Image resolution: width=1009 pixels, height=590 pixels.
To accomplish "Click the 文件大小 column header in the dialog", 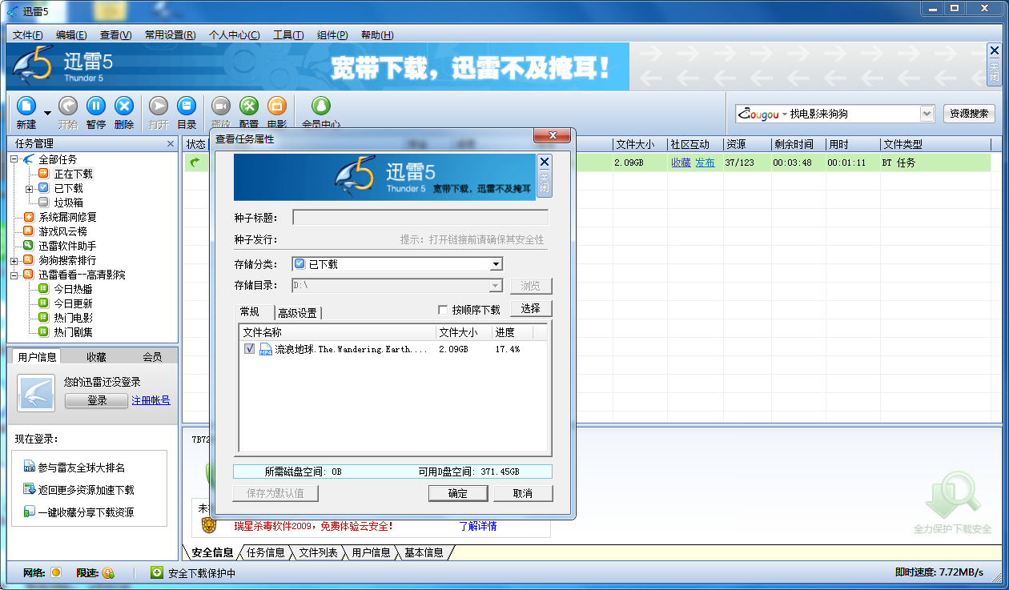I will coord(463,332).
